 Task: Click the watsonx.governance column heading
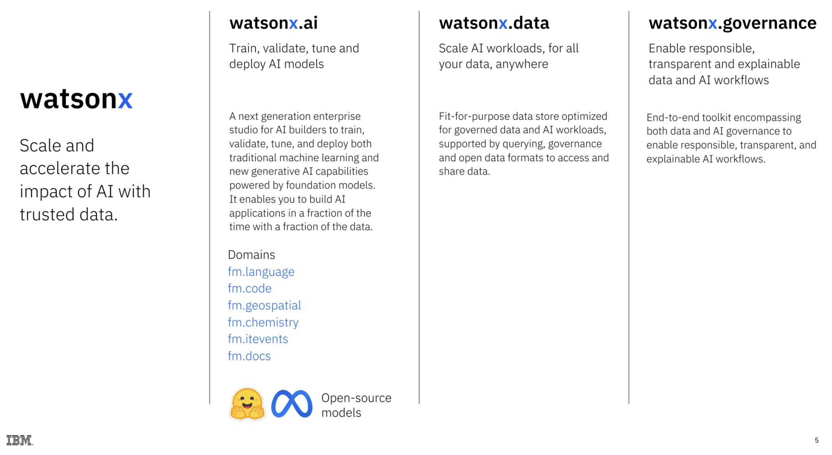click(x=732, y=24)
